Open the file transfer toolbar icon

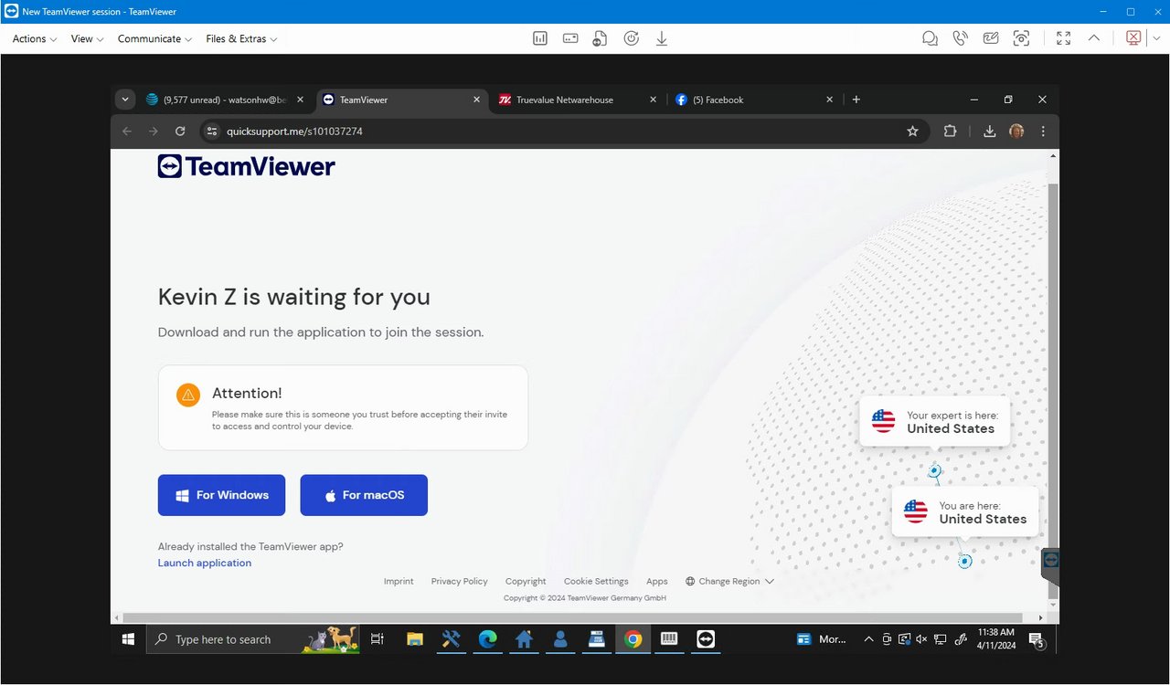point(601,38)
